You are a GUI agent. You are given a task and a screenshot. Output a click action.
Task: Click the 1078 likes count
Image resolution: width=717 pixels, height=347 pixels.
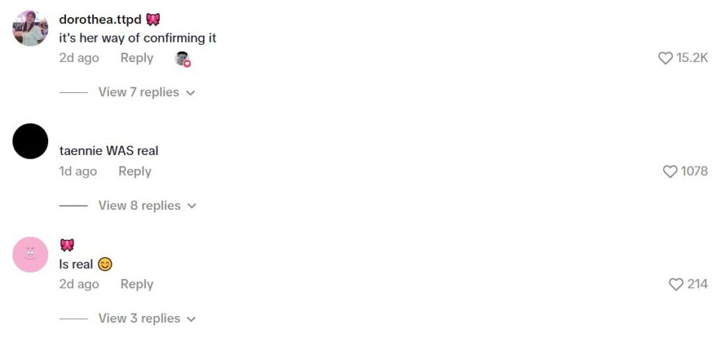click(694, 171)
